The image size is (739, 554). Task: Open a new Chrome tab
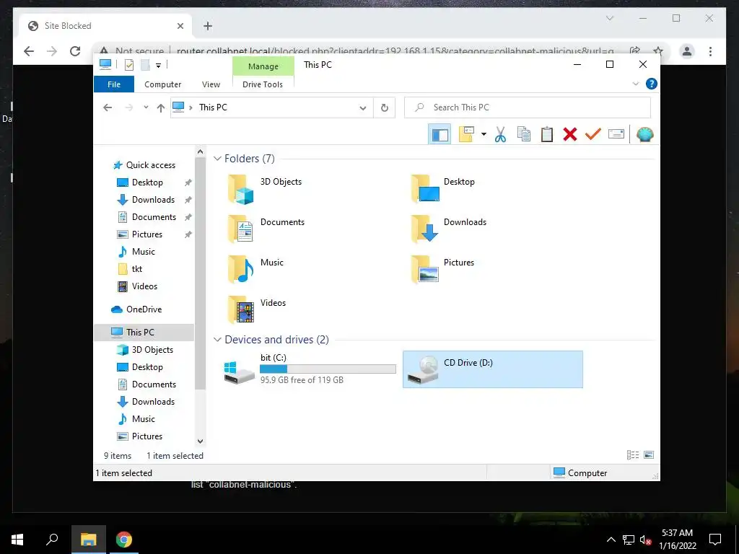pyautogui.click(x=208, y=26)
